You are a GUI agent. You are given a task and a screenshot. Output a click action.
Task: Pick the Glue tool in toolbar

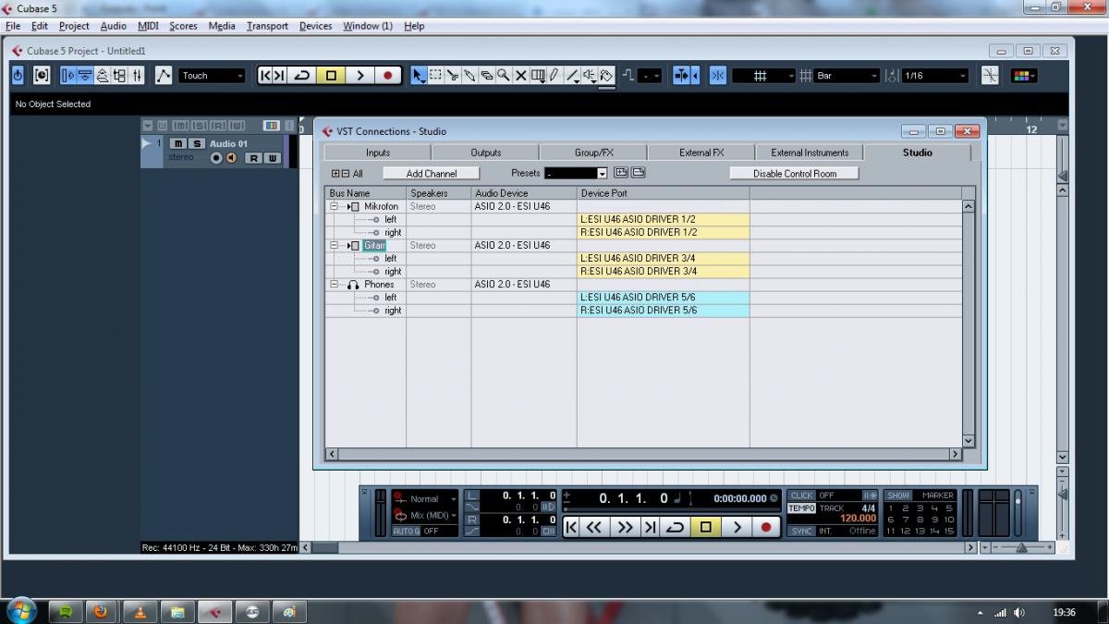[469, 76]
